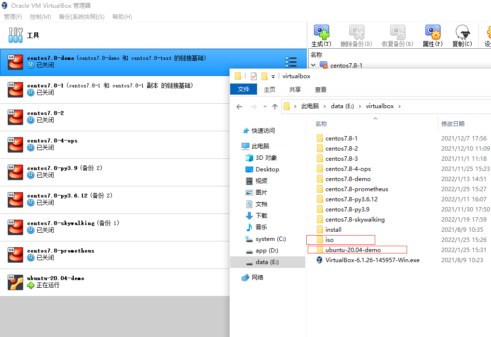Image resolution: width=491 pixels, height=337 pixels.
Task: Switch to the 主页 ribbon tab
Action: (x=270, y=90)
